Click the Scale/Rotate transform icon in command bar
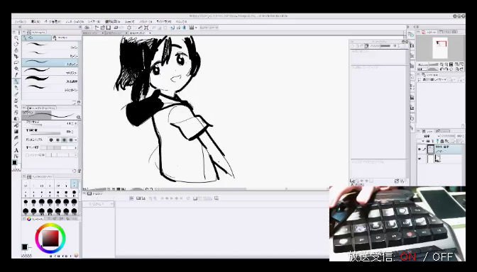Viewport: 477px width, 272px height. (x=146, y=28)
